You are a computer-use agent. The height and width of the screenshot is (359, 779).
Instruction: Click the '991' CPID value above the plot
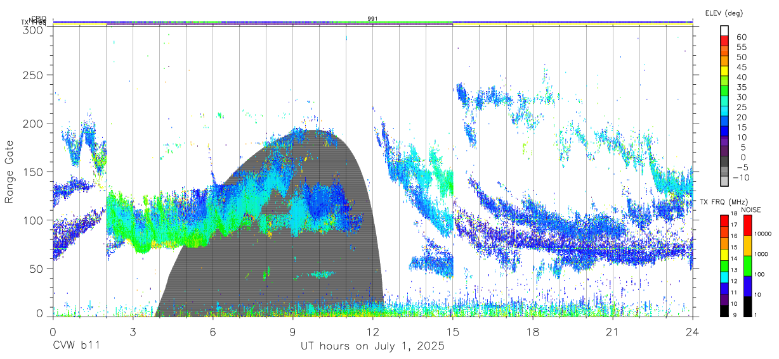372,19
